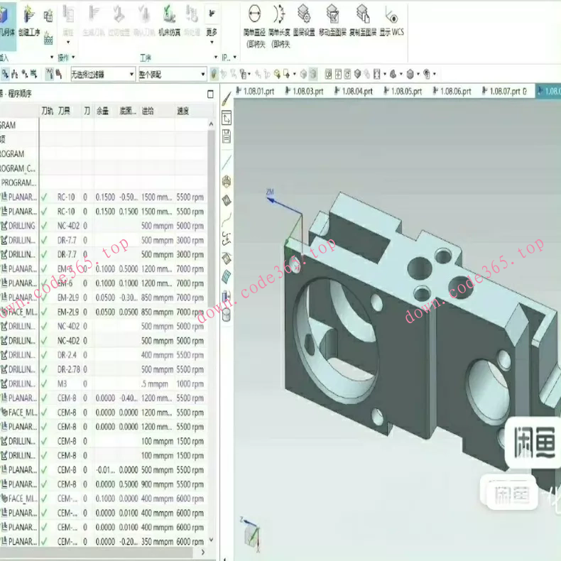Sort by the 速度 column header

183,111
